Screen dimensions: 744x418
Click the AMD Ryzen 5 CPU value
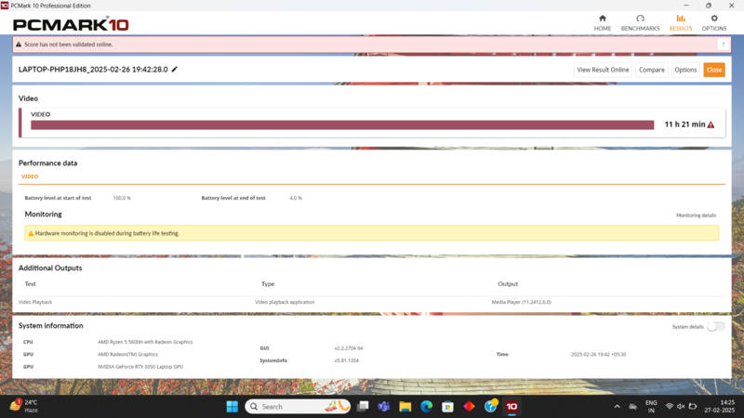(145, 342)
